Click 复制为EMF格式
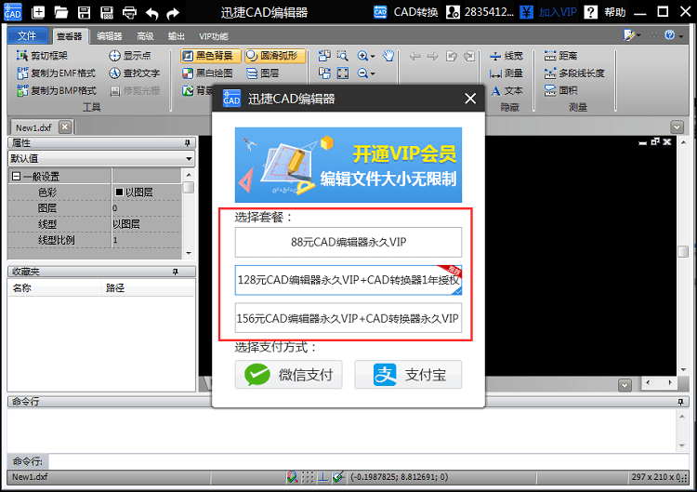Viewport: 697px width, 492px height. click(x=56, y=73)
